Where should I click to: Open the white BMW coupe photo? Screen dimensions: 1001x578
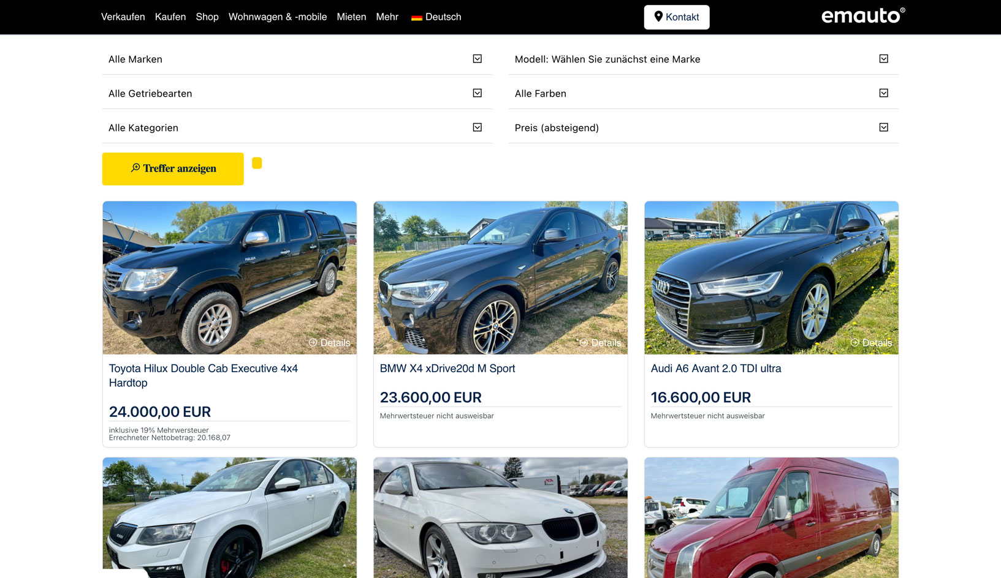click(500, 517)
